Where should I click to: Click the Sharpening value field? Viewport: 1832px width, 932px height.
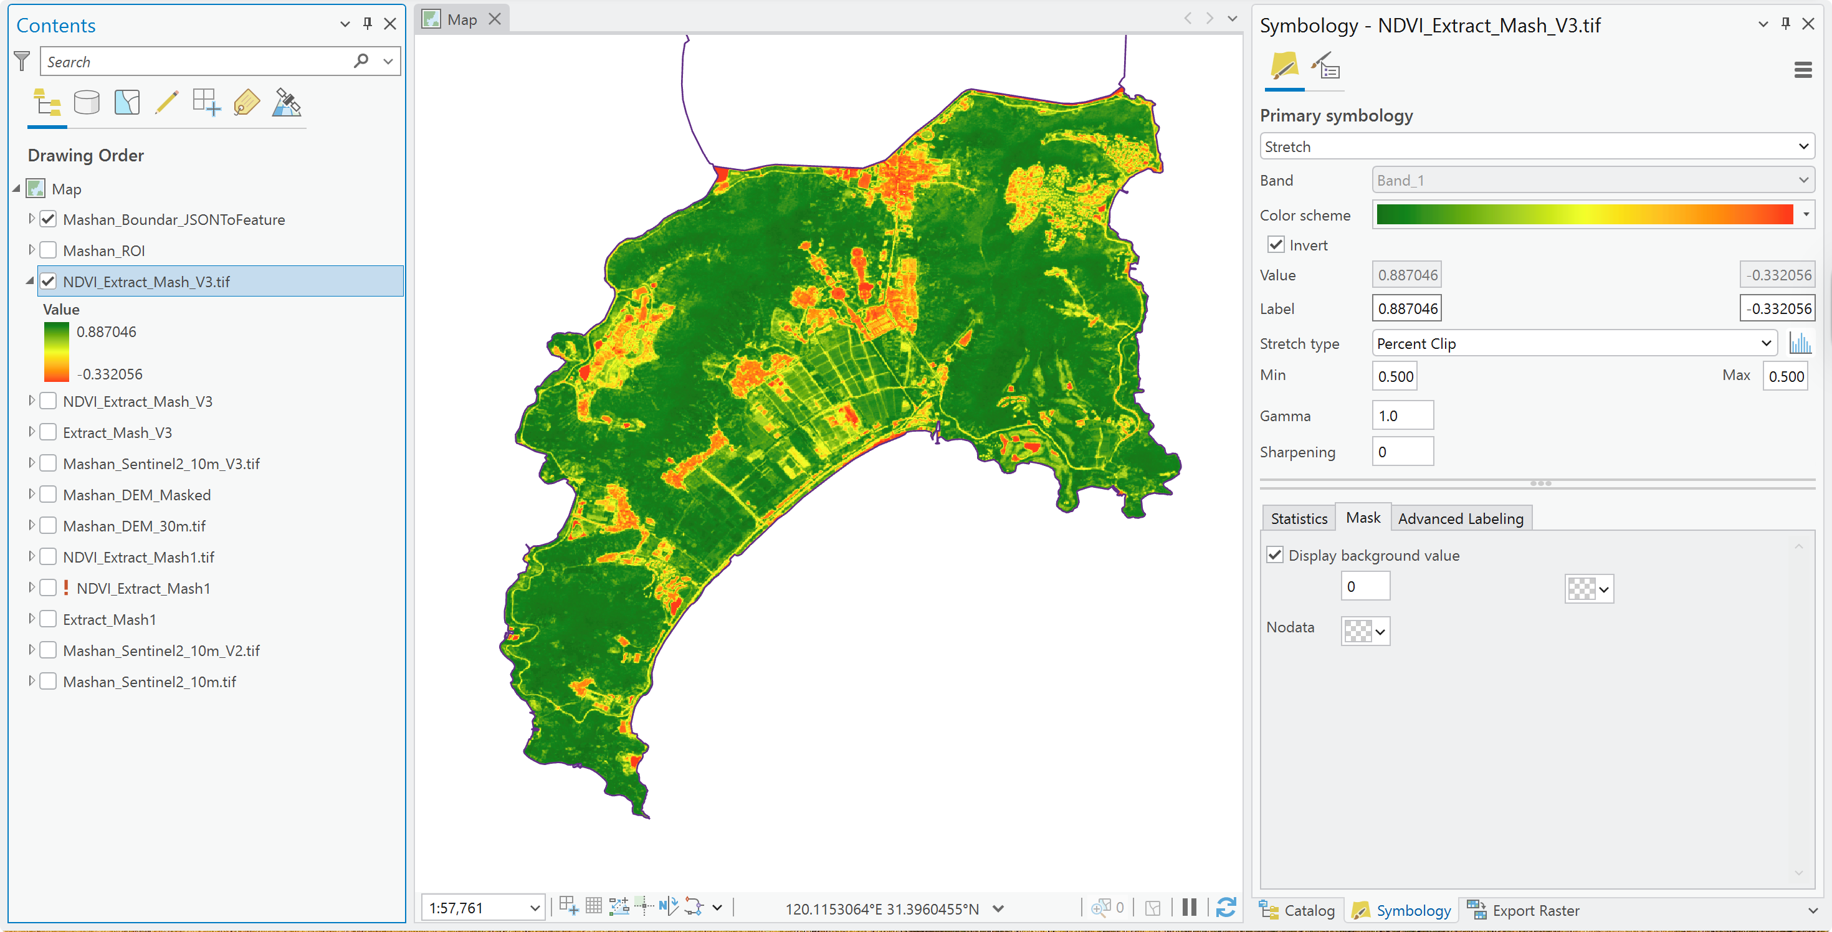(1402, 452)
